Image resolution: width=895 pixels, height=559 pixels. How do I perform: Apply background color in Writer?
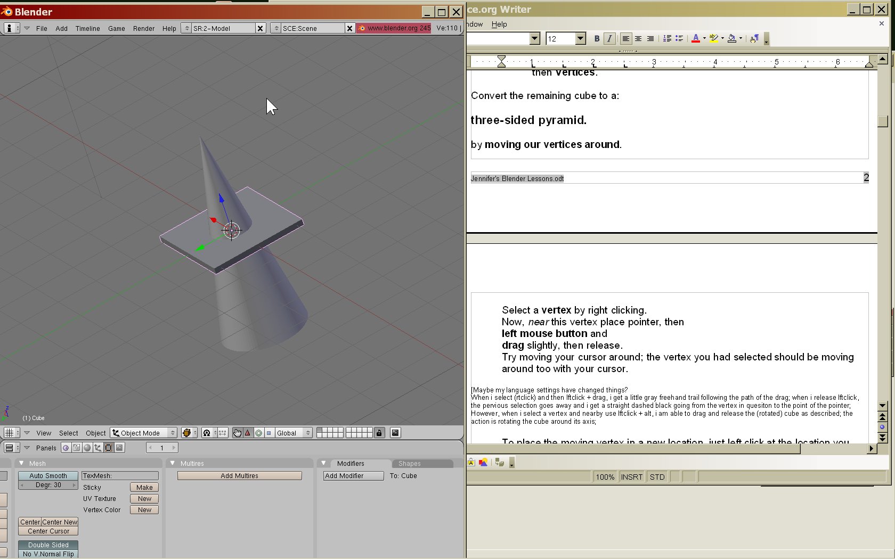coord(732,38)
